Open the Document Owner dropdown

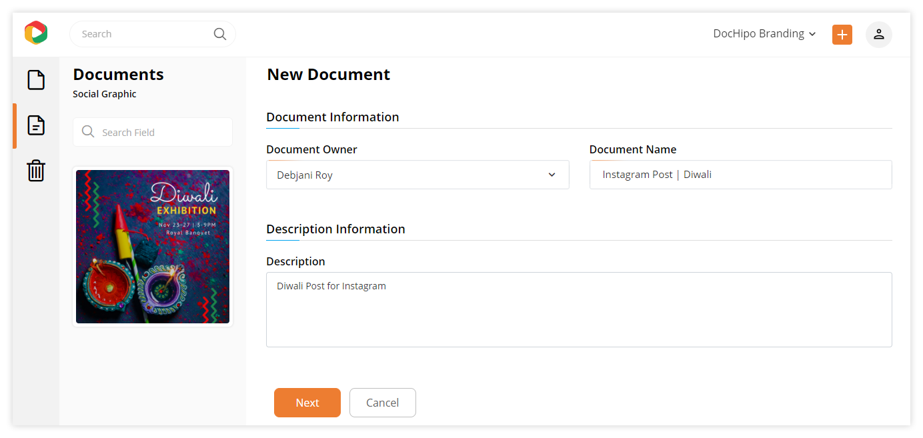(417, 175)
